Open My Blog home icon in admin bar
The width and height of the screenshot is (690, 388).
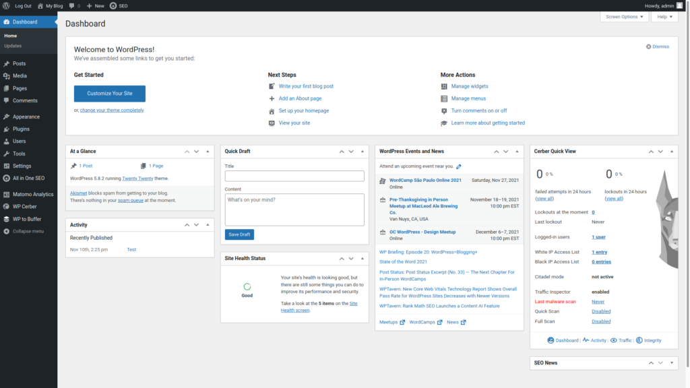tap(40, 5)
